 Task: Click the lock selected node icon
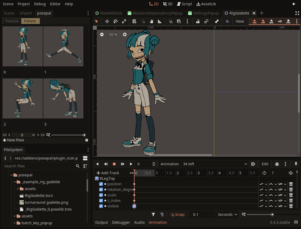point(198,21)
